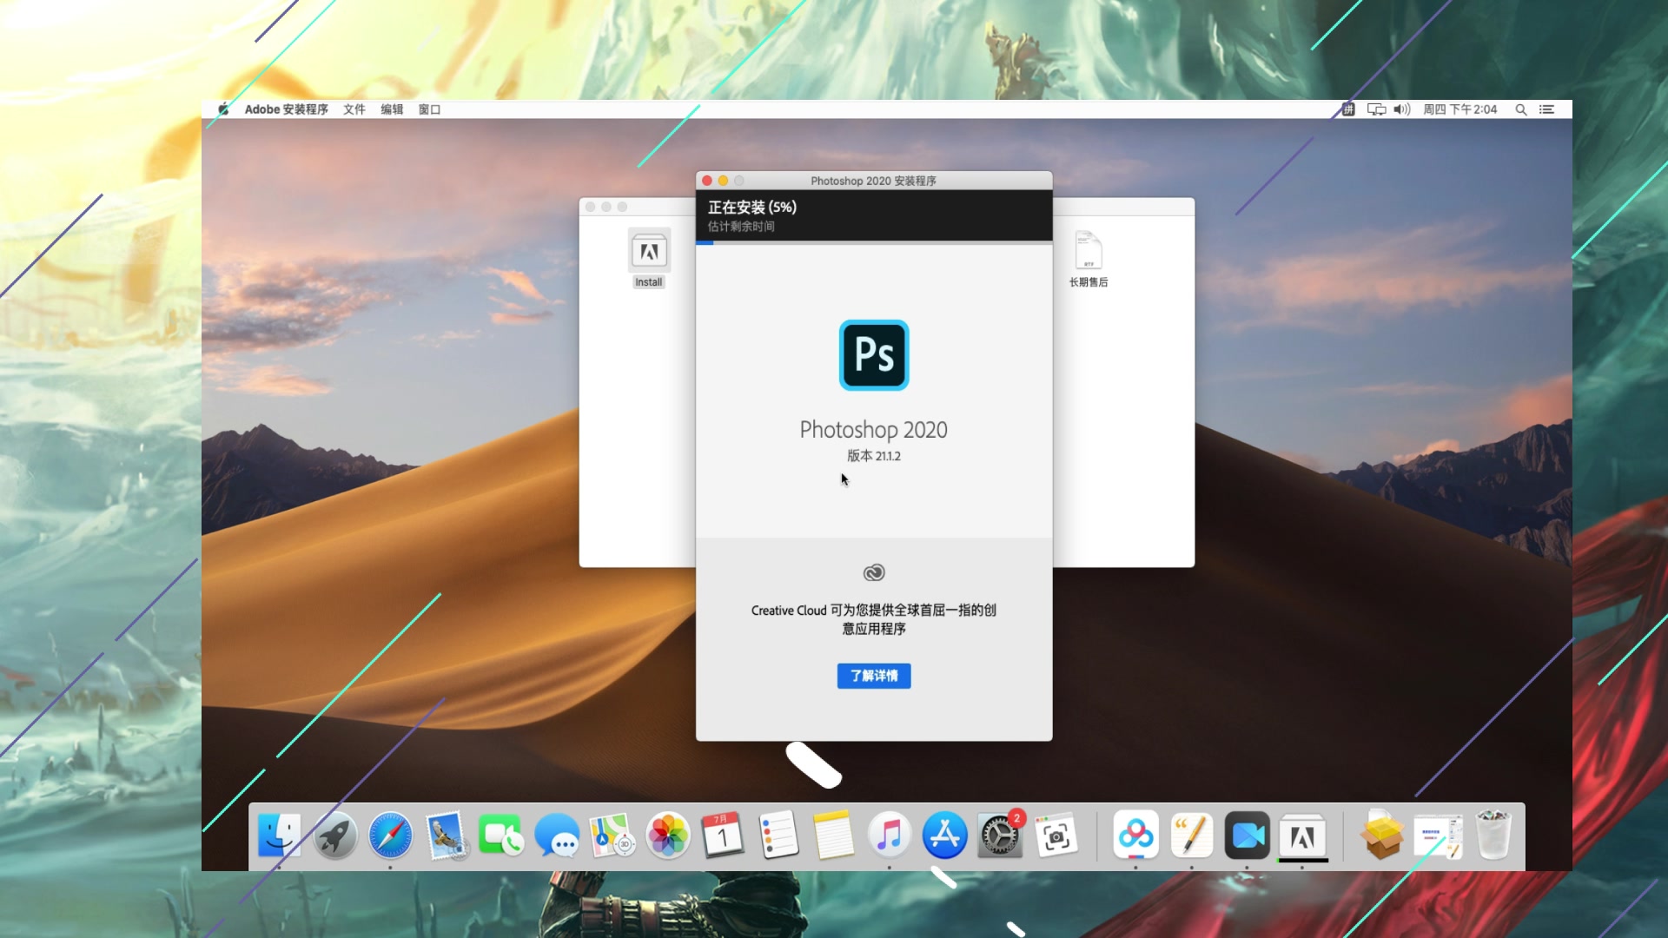1668x938 pixels.
Task: Open Notification Center icon
Action: pyautogui.click(x=1546, y=109)
